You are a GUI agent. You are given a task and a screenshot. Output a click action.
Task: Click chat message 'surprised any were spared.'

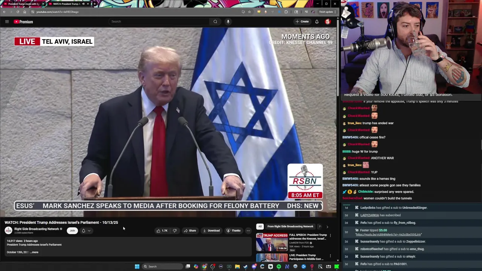tap(394, 192)
